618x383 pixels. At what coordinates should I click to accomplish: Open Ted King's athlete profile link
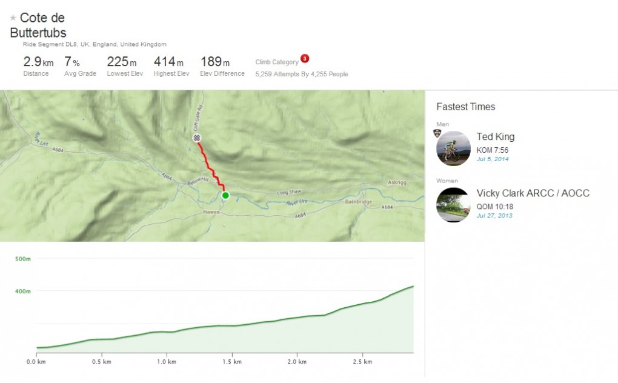(x=495, y=137)
